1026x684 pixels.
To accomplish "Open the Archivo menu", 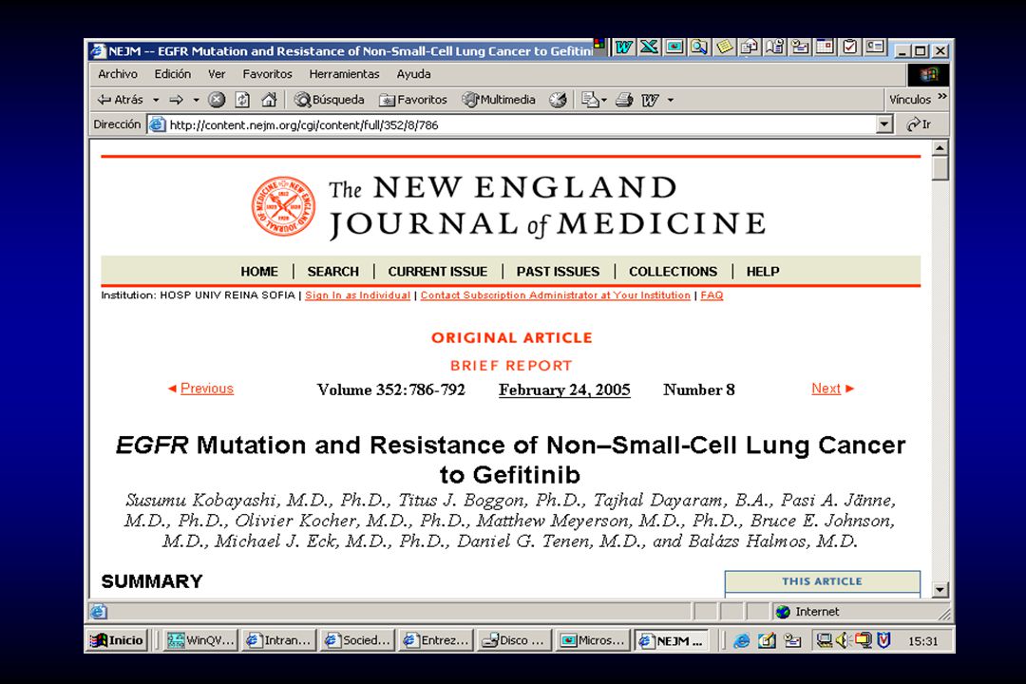I will coord(118,74).
